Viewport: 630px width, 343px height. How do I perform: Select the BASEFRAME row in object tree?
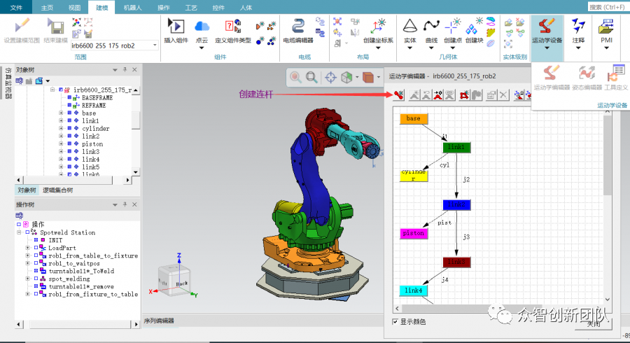[97, 97]
